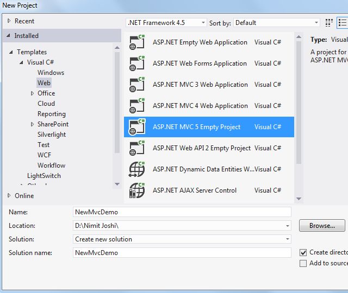Image resolution: width=348 pixels, height=293 pixels.
Task: Switch to medium icons list view
Action: coord(342,23)
